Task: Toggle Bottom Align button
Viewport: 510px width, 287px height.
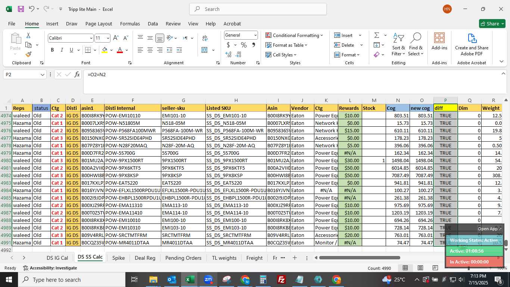Action: pyautogui.click(x=159, y=38)
